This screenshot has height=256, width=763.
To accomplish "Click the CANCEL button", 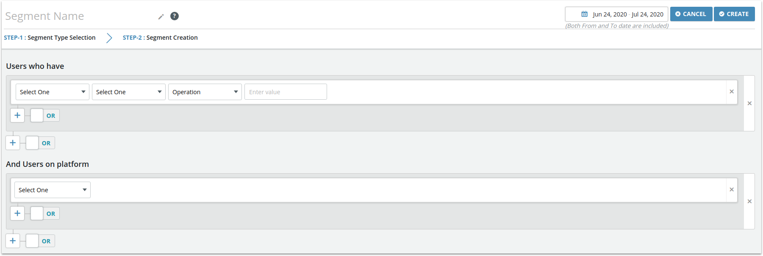I will 691,14.
